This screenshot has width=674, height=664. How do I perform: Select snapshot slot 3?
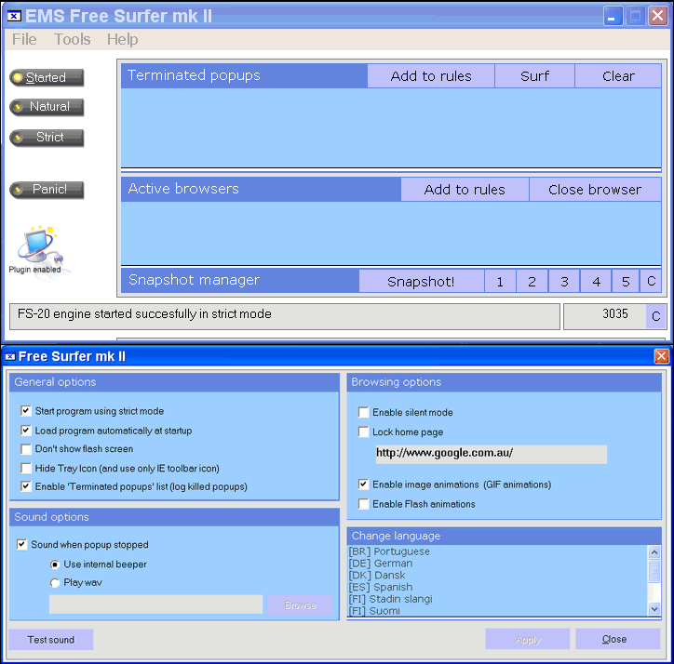coord(564,282)
